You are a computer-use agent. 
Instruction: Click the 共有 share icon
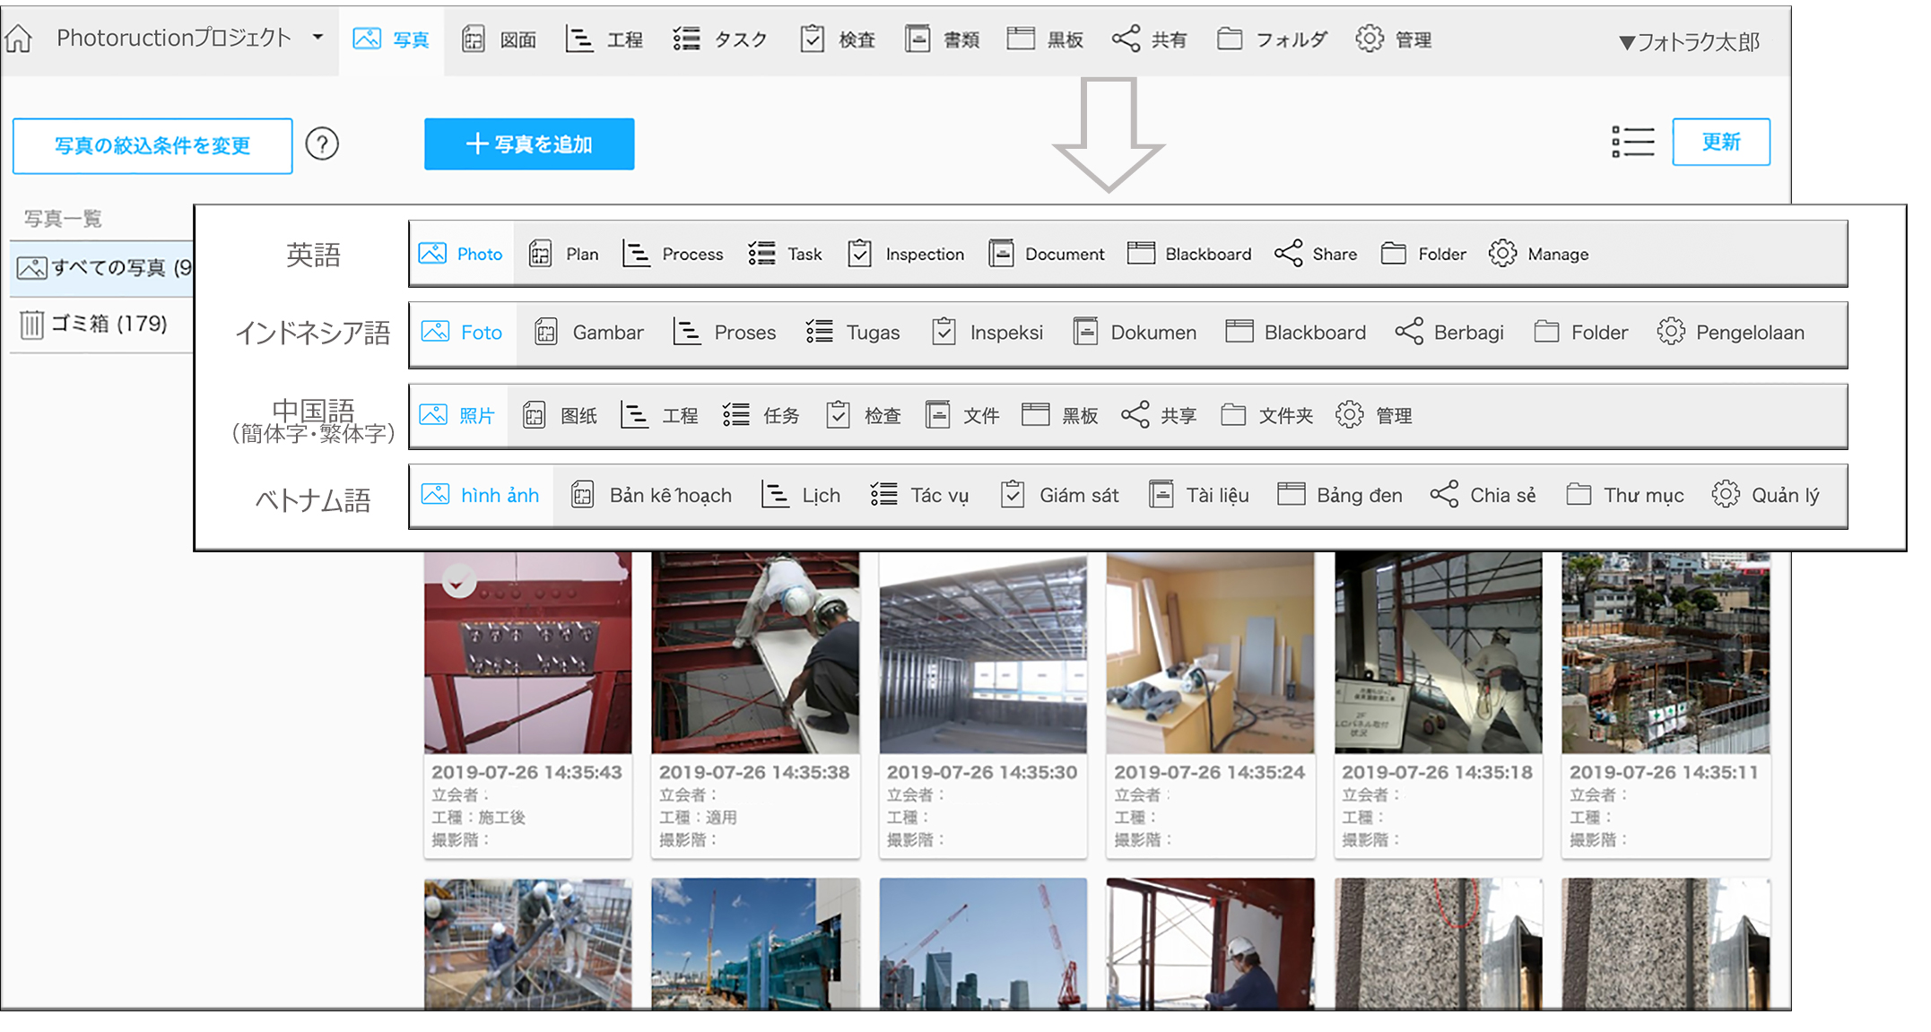point(1126,39)
